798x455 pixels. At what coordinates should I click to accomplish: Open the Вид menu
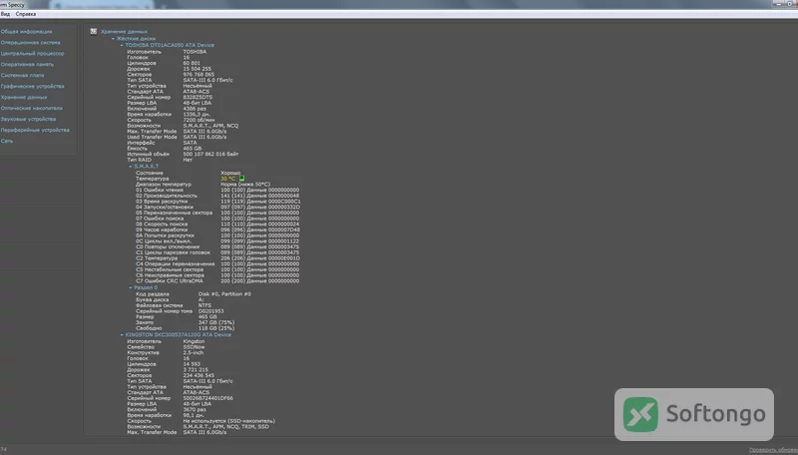[x=5, y=14]
